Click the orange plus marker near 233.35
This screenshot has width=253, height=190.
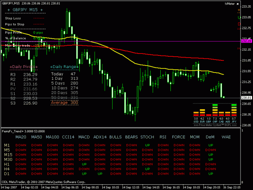[239, 10]
